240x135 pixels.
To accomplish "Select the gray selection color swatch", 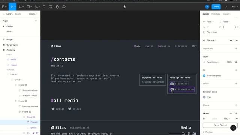I will click(204, 97).
